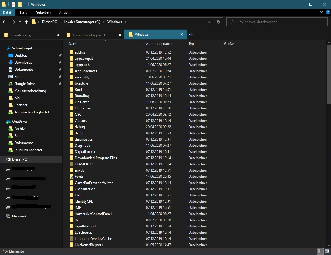This screenshot has width=331, height=255.
Task: Open the blue Help question mark
Action: [x=328, y=12]
